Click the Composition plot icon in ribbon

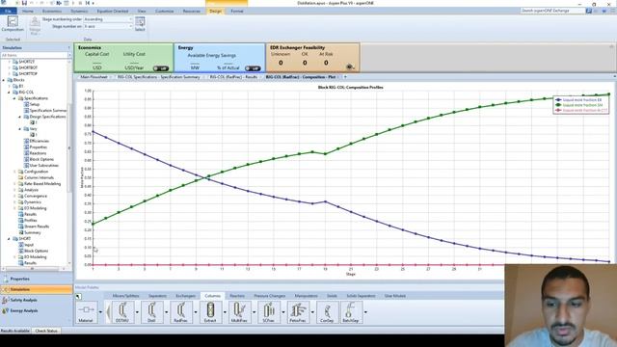pyautogui.click(x=13, y=23)
